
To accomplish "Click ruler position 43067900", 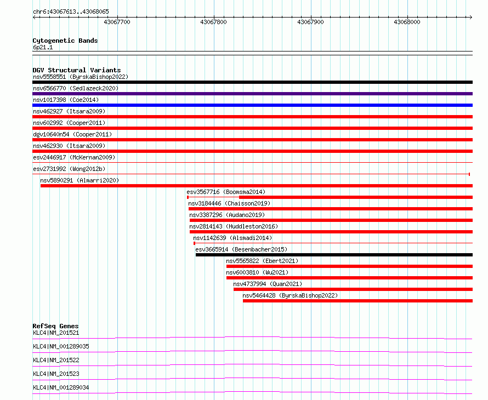I will click(x=310, y=22).
